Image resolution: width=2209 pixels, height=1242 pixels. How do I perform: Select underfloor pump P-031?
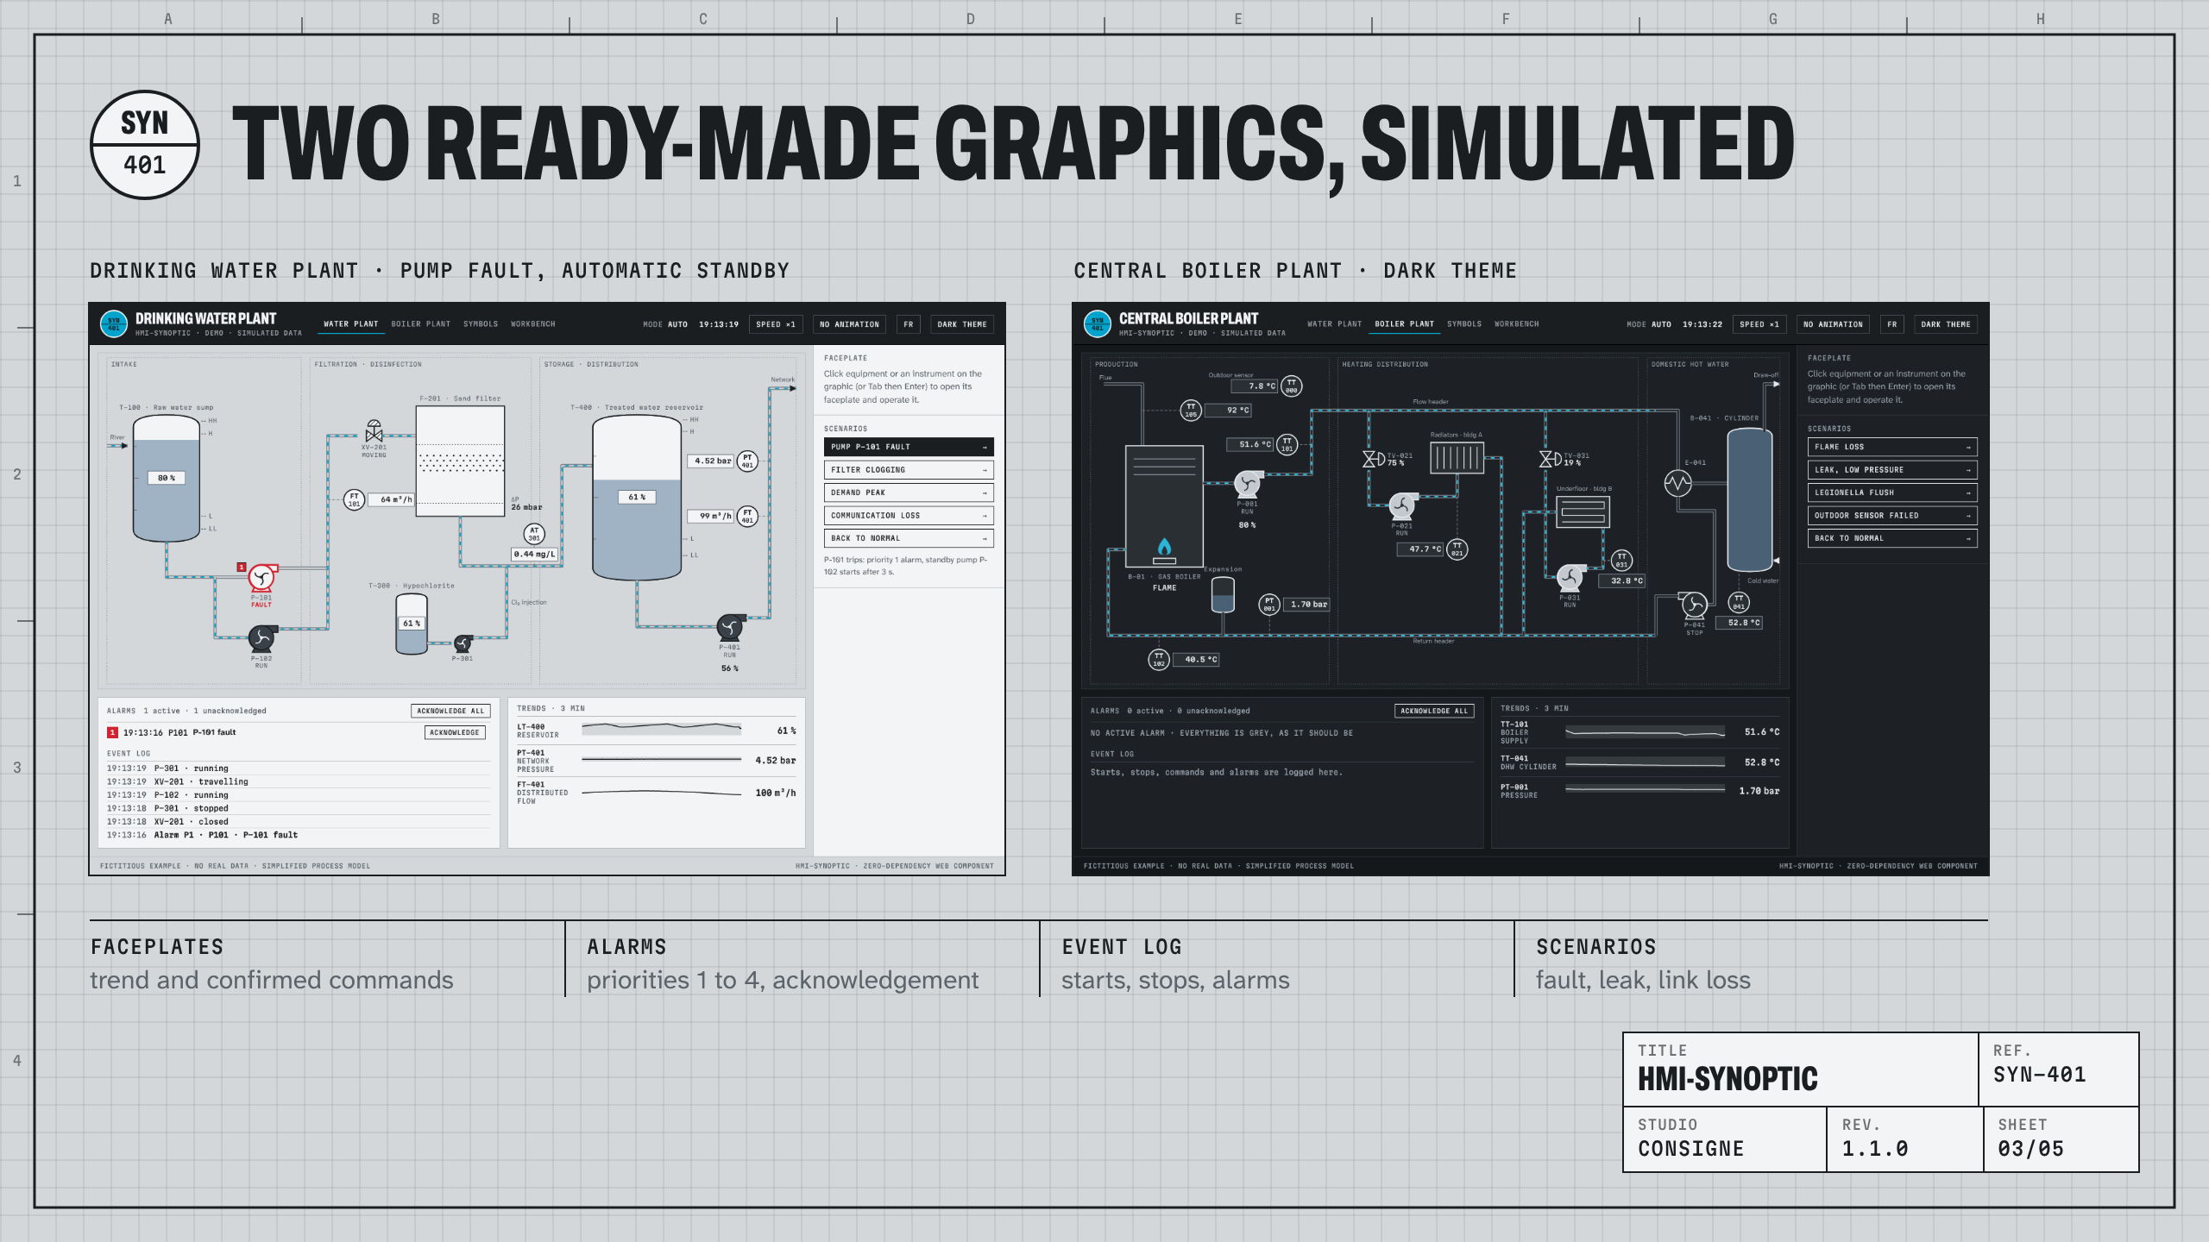coord(1570,577)
